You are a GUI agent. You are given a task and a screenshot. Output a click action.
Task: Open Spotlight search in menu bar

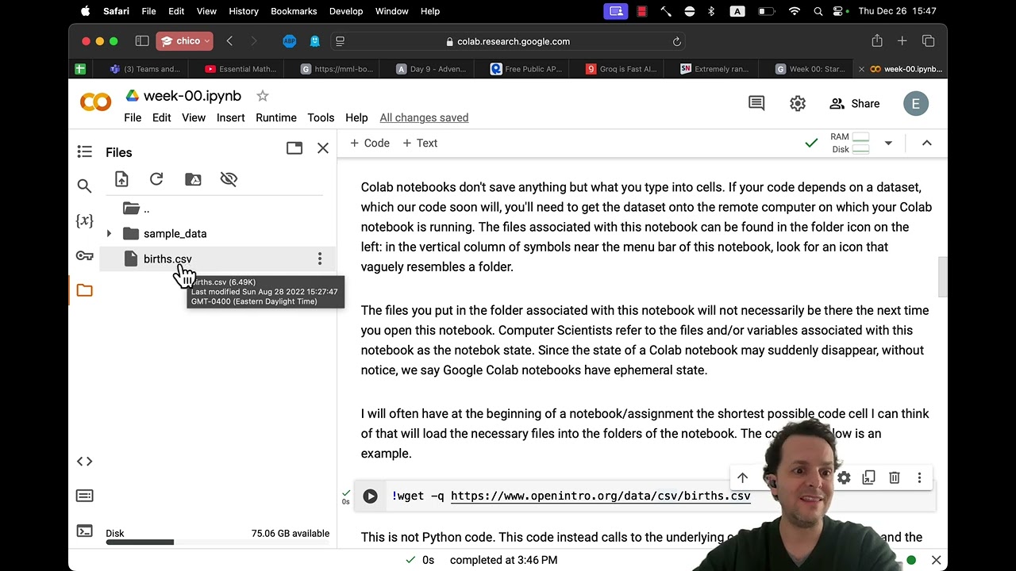point(818,11)
